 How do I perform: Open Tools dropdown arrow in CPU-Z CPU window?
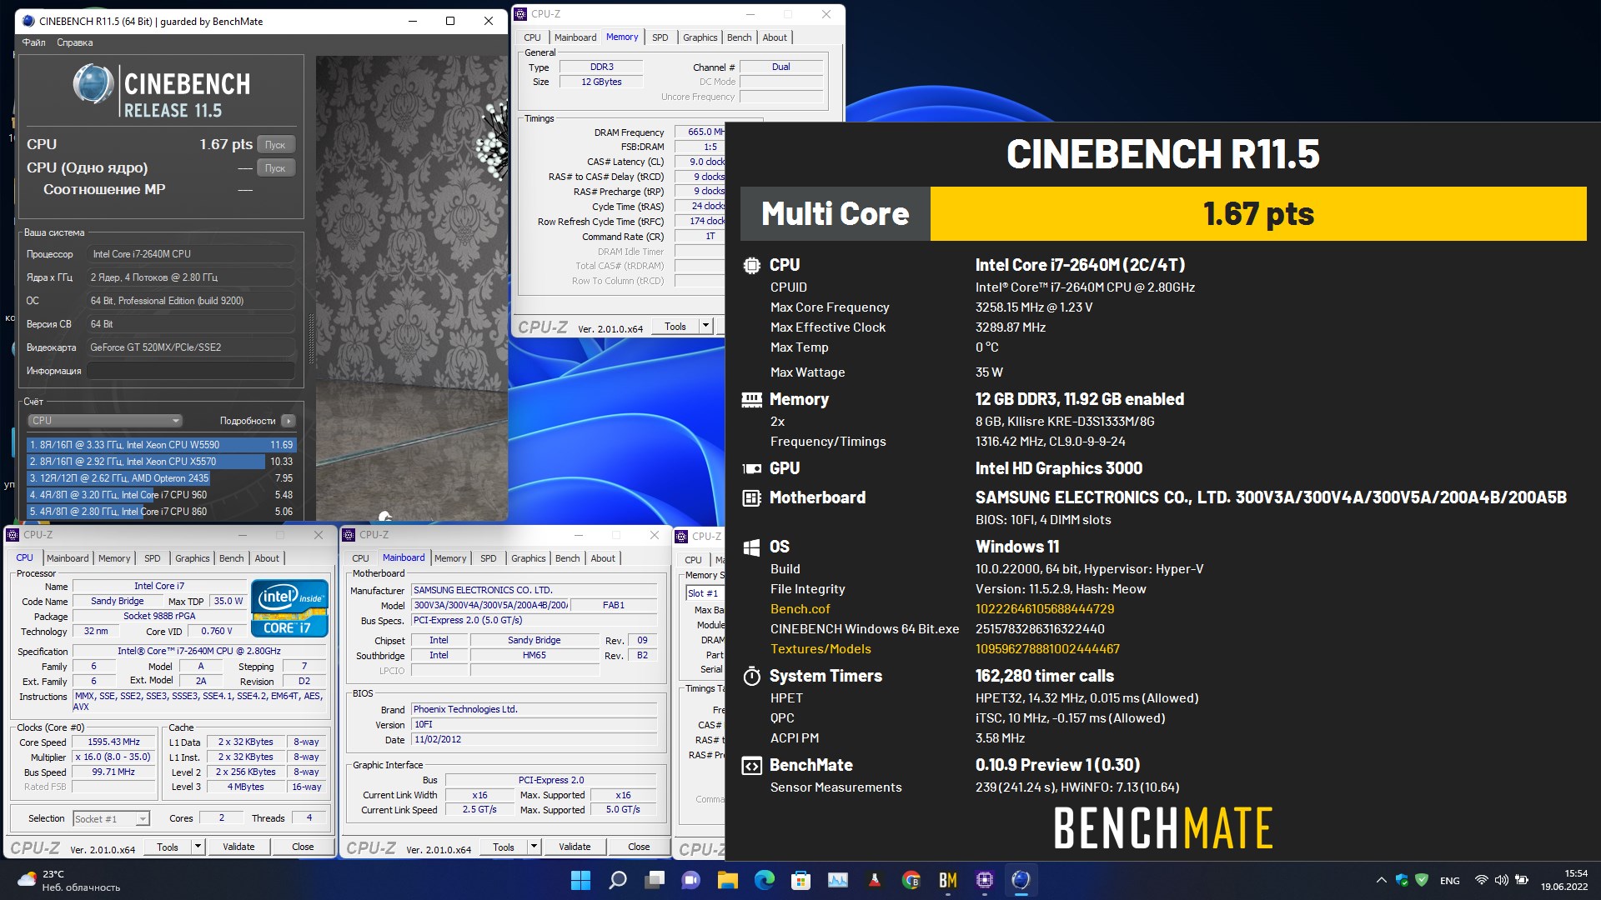(198, 847)
